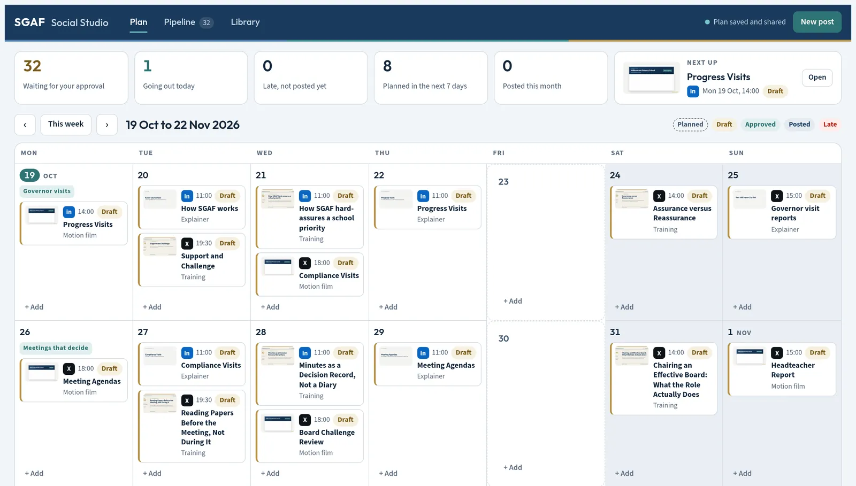This screenshot has height=486, width=856.
Task: Open the Next Up Progress Visits post
Action: pos(817,78)
